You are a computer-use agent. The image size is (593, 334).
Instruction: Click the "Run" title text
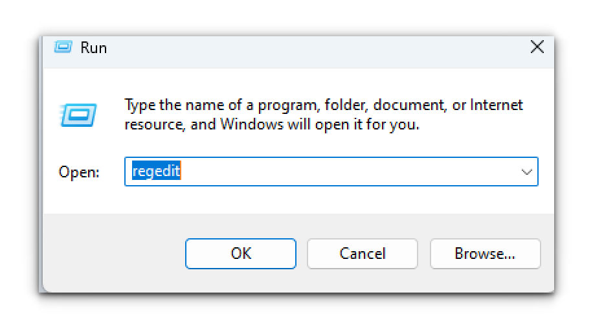(94, 48)
